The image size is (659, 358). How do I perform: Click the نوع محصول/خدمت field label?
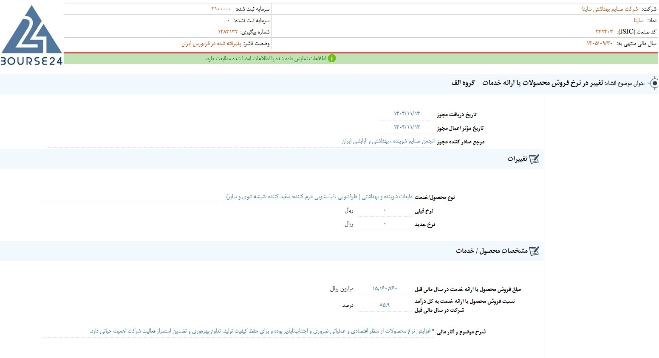pyautogui.click(x=435, y=197)
